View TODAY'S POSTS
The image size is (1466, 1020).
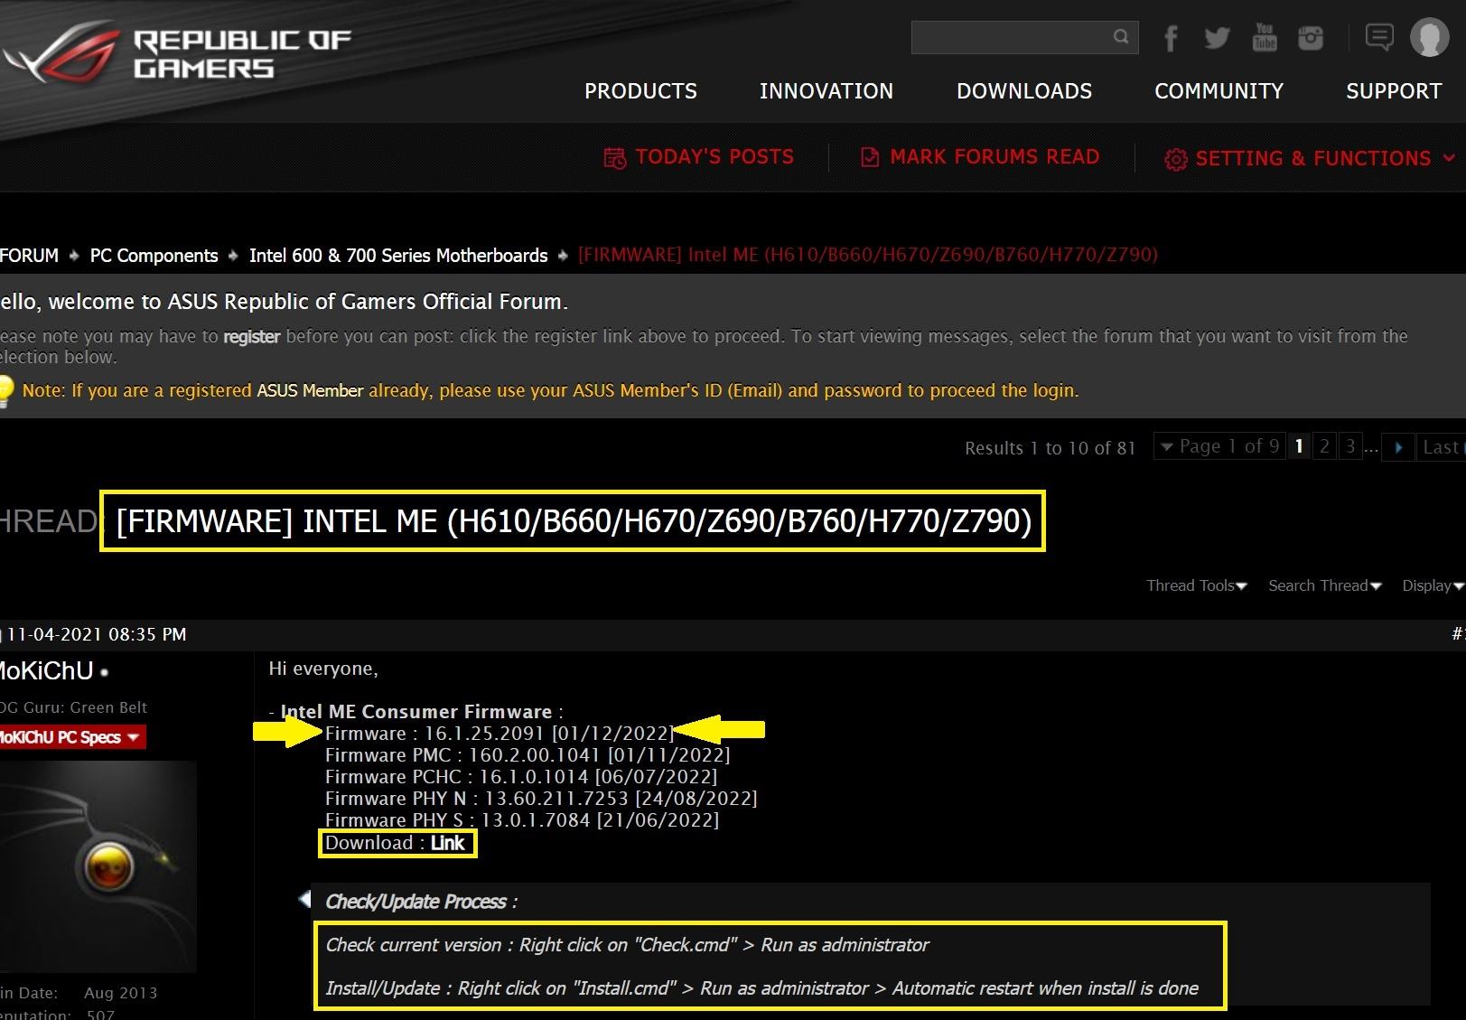pyautogui.click(x=714, y=157)
